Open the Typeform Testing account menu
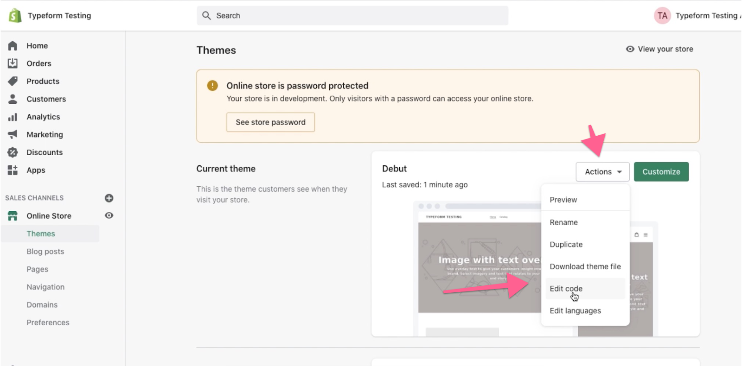This screenshot has width=742, height=366. (x=697, y=16)
